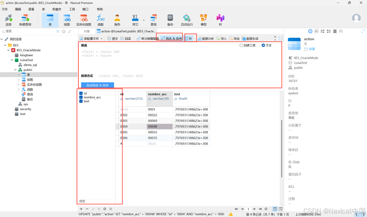Click the vertical scrollbar of the data grid
This screenshot has width=367, height=217.
(281, 148)
